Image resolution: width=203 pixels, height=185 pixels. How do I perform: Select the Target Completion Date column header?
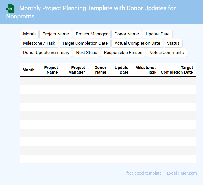click(177, 70)
